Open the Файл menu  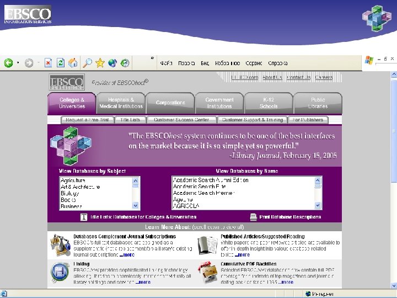[166, 63]
